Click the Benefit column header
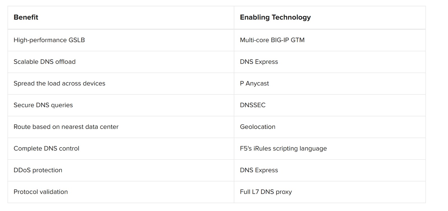Image resolution: width=448 pixels, height=211 pixels. click(26, 17)
